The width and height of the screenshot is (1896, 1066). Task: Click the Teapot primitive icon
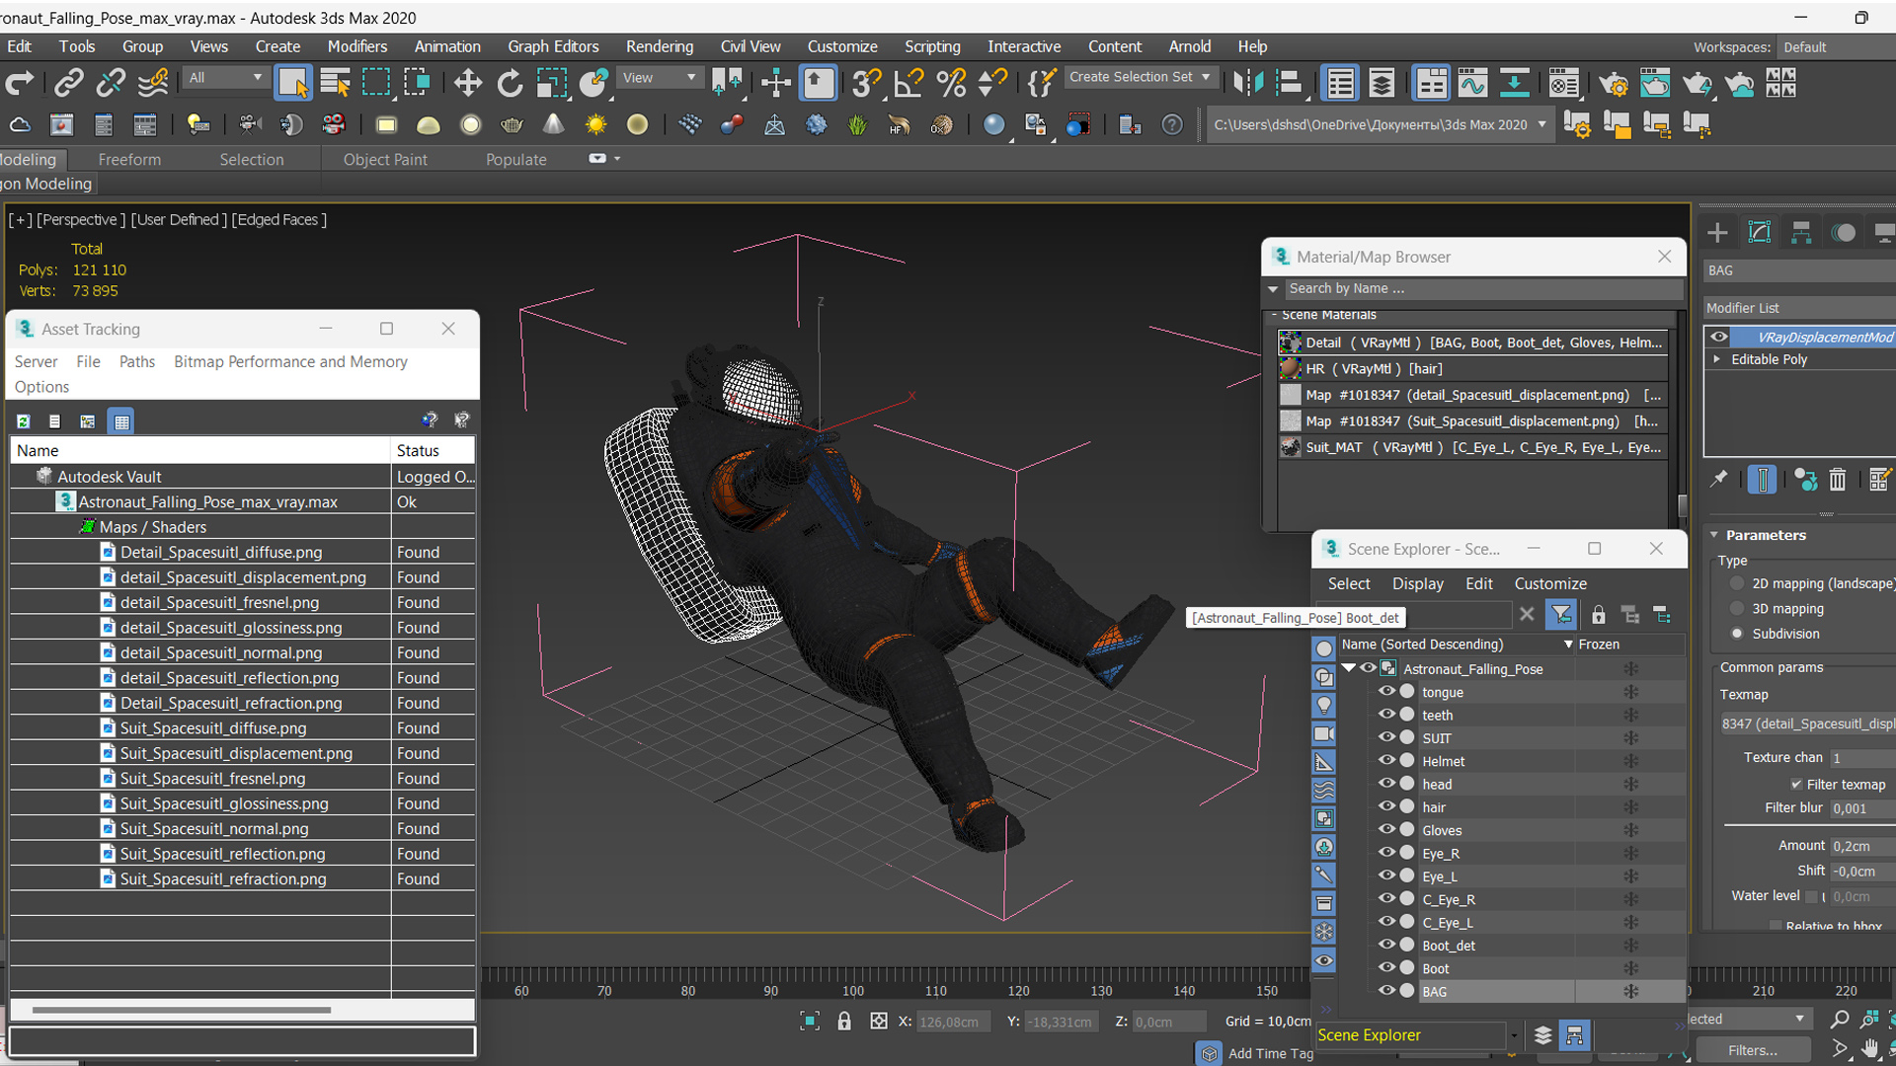click(512, 125)
